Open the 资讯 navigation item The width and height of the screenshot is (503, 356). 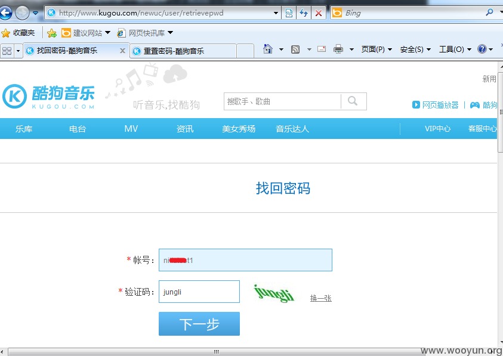pyautogui.click(x=185, y=129)
